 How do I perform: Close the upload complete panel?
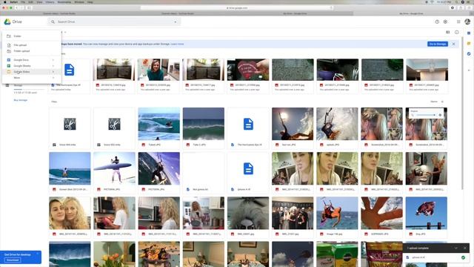[464, 248]
